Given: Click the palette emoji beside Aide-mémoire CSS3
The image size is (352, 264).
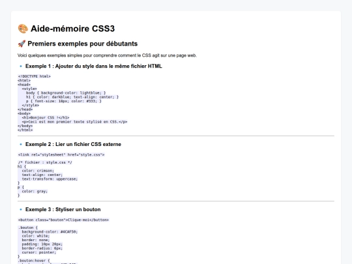Looking at the screenshot, I should tap(23, 29).
